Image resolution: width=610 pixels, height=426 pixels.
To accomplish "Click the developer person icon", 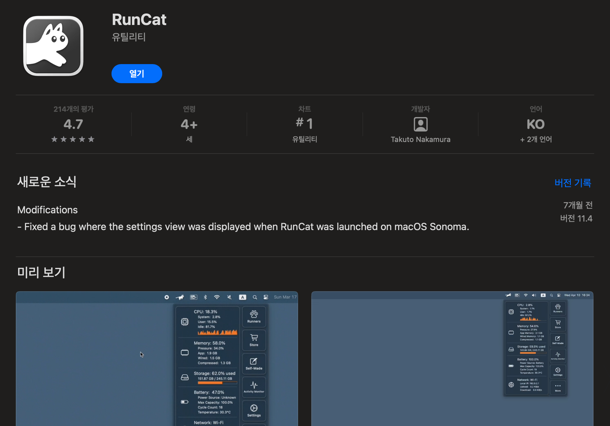I will point(420,124).
